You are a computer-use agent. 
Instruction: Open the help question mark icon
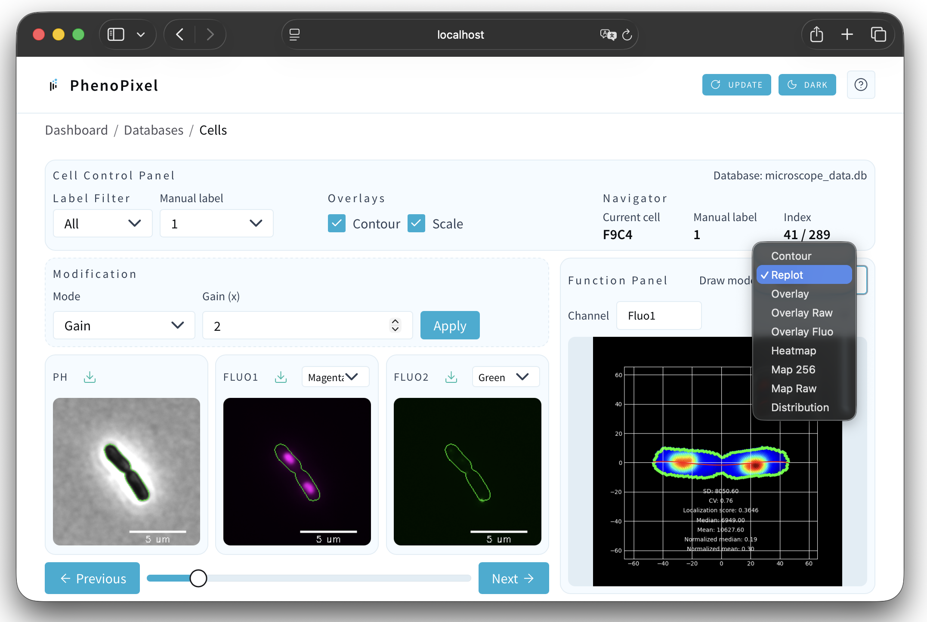[861, 85]
